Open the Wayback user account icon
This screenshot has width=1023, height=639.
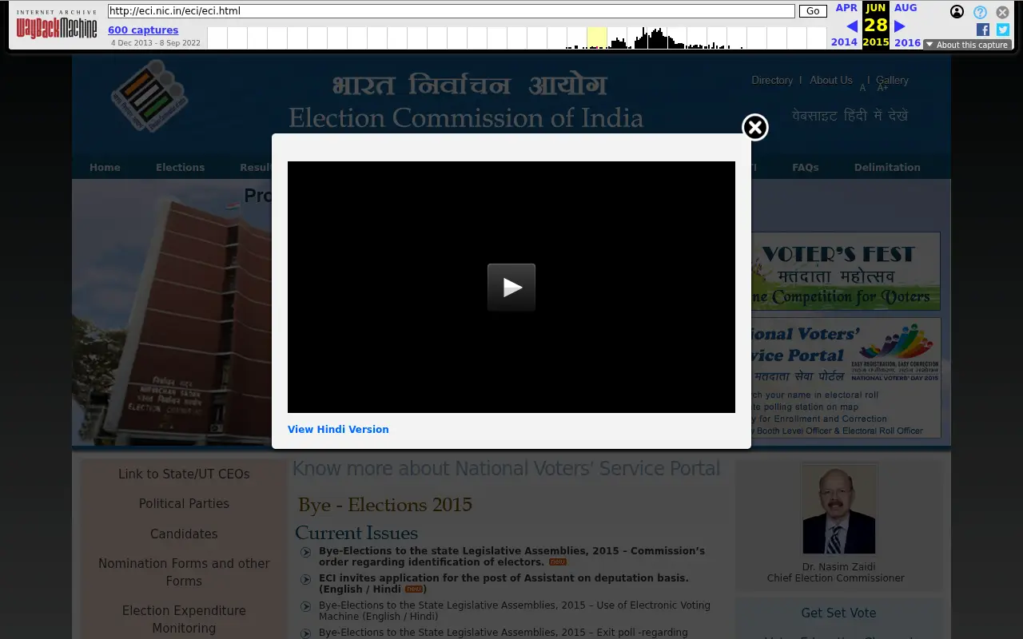coord(957,12)
